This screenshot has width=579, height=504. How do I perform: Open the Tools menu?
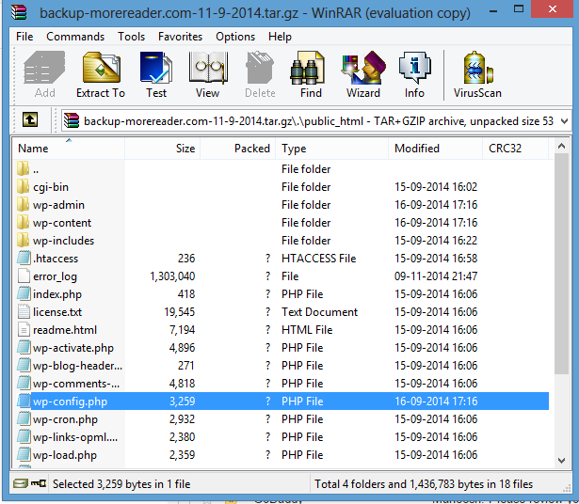(132, 37)
